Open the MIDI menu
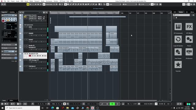 pyautogui.click(x=22, y=1)
